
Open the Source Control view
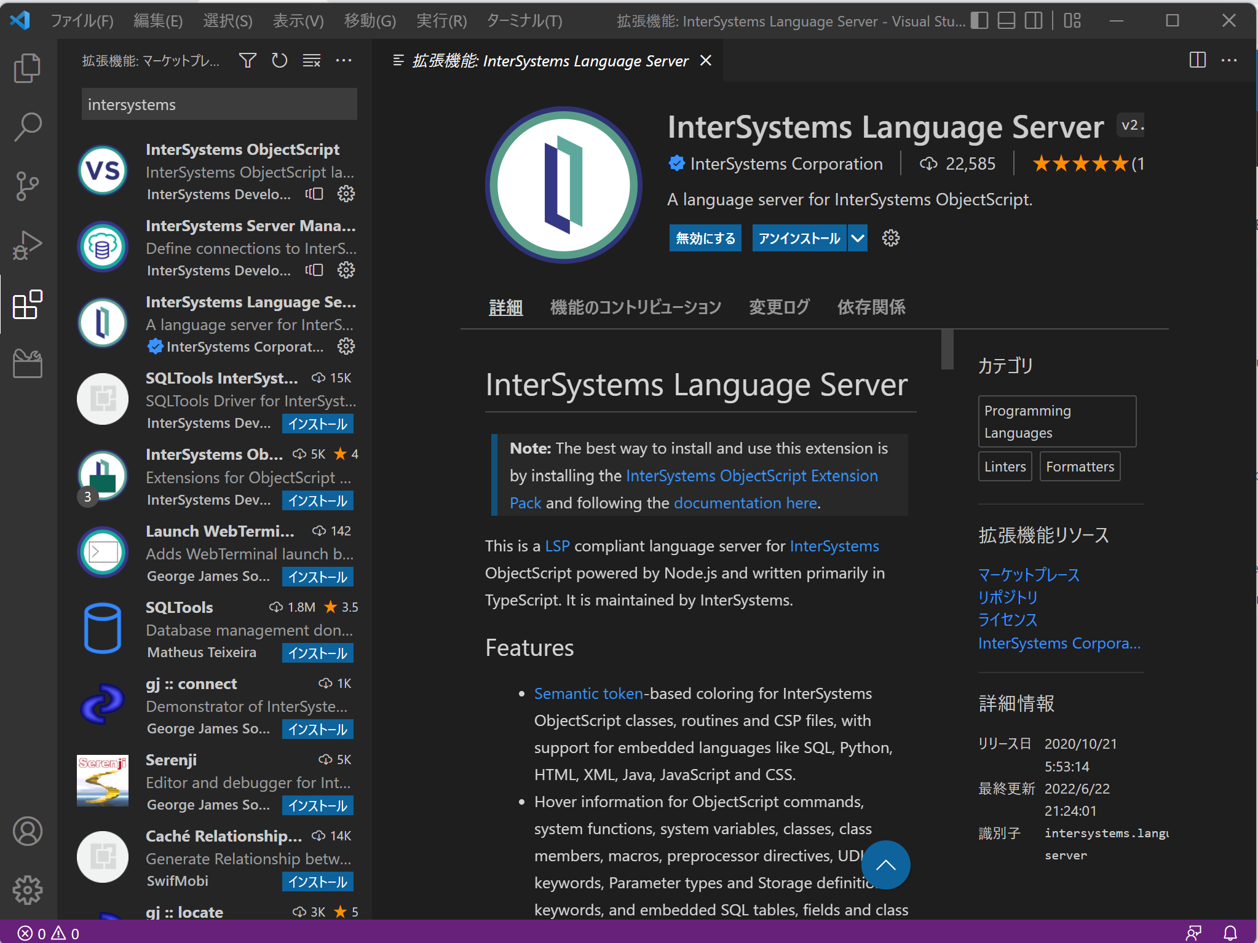[x=27, y=186]
